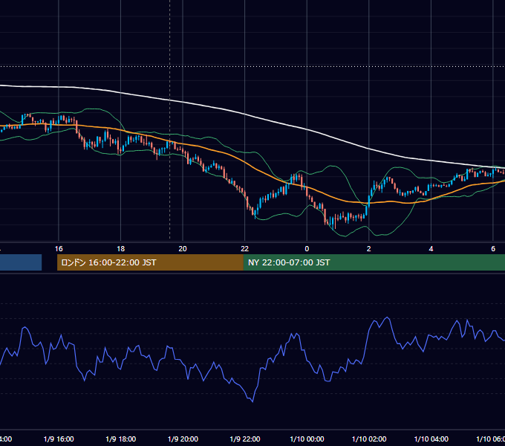
Task: Select the ロンドン 16:00-22:00 JST session bar
Action: (150, 262)
